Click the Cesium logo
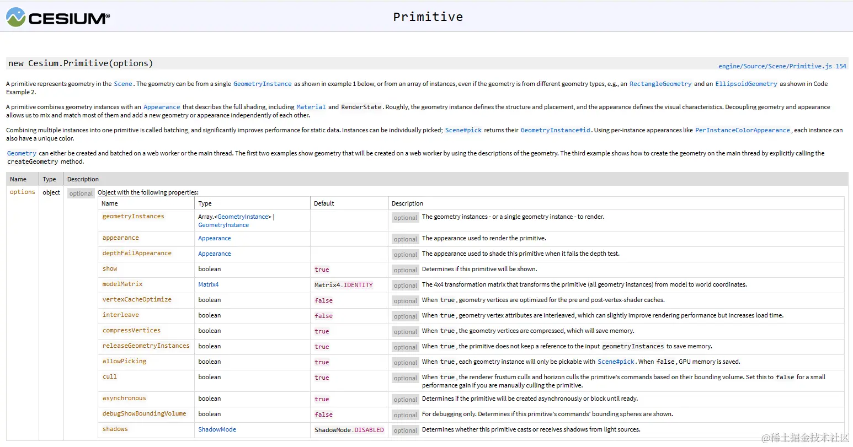The height and width of the screenshot is (447, 853). (x=58, y=18)
